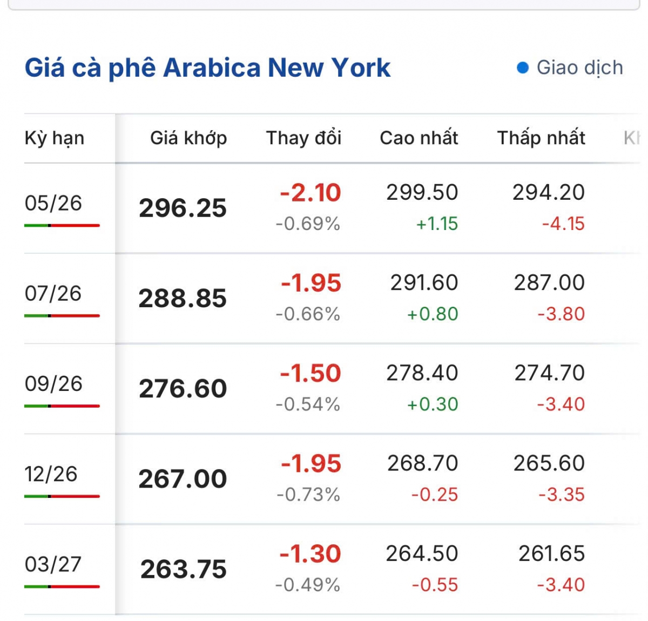Click the -2.10 change value

(310, 193)
